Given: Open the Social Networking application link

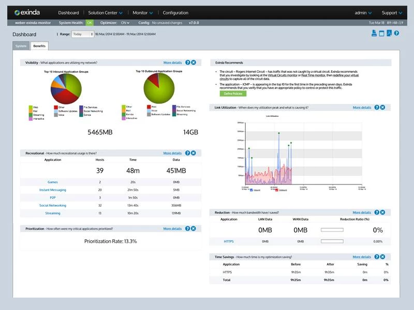Looking at the screenshot, I should (53, 205).
